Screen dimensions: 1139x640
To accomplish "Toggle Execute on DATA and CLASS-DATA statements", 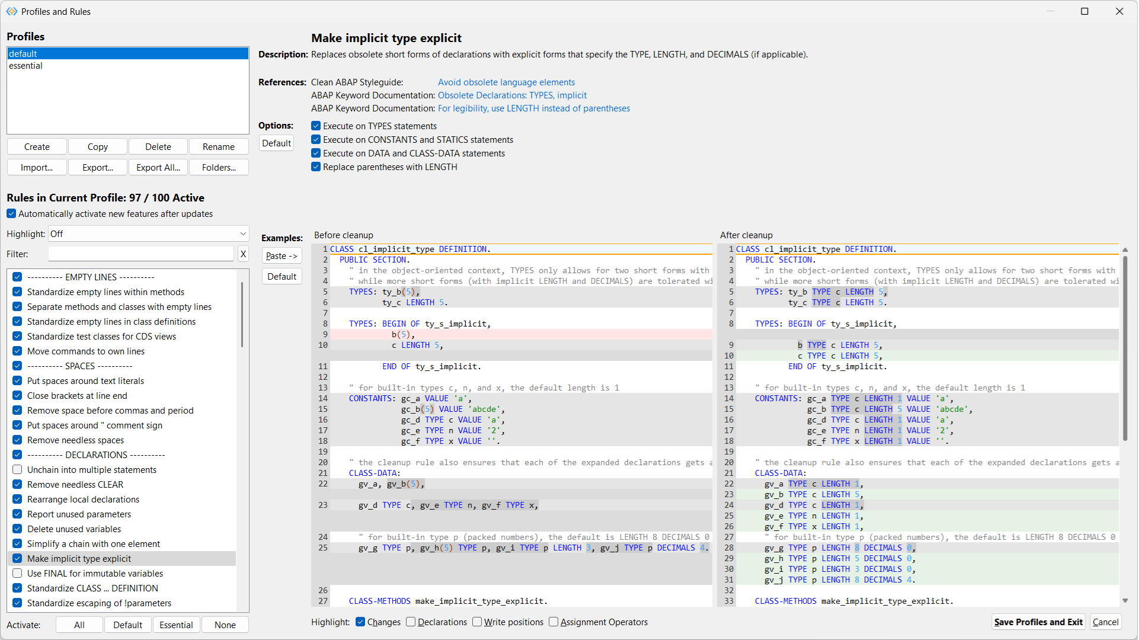I will (316, 153).
